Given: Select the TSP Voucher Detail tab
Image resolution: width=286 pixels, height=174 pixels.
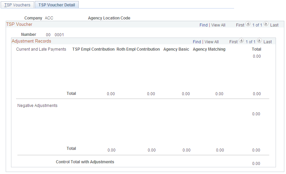Looking at the screenshot, I should tap(57, 5).
